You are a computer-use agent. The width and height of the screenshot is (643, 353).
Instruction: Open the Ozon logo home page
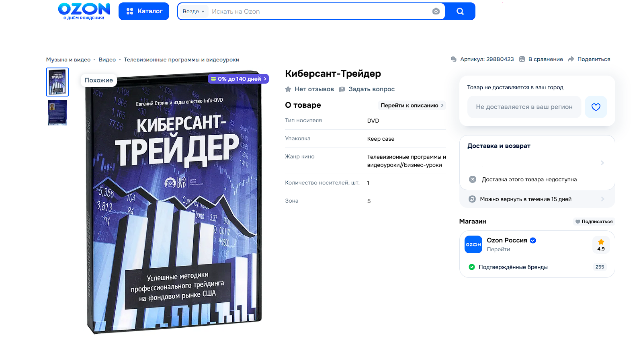tap(84, 11)
